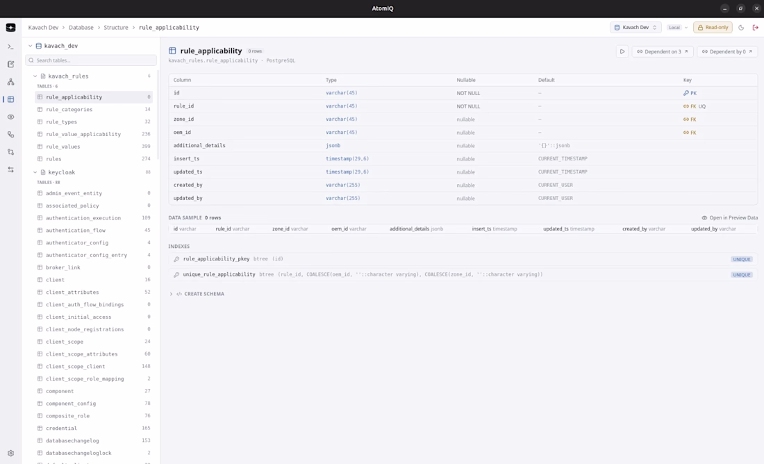Click the rule_applicability header table icon

[172, 51]
